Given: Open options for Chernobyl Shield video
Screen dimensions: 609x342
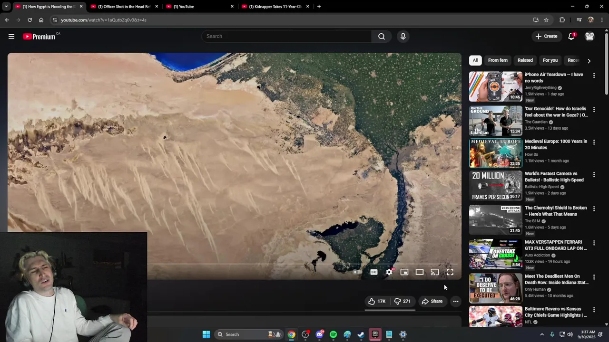Looking at the screenshot, I should click(x=594, y=209).
